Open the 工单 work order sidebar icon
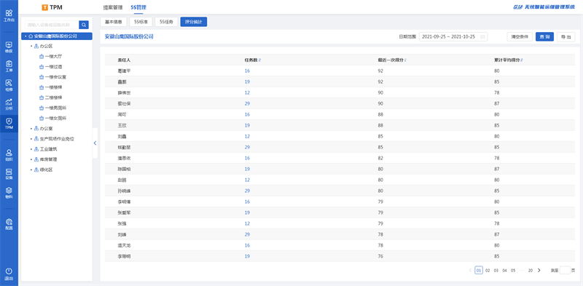This screenshot has height=286, width=583. 9,66
